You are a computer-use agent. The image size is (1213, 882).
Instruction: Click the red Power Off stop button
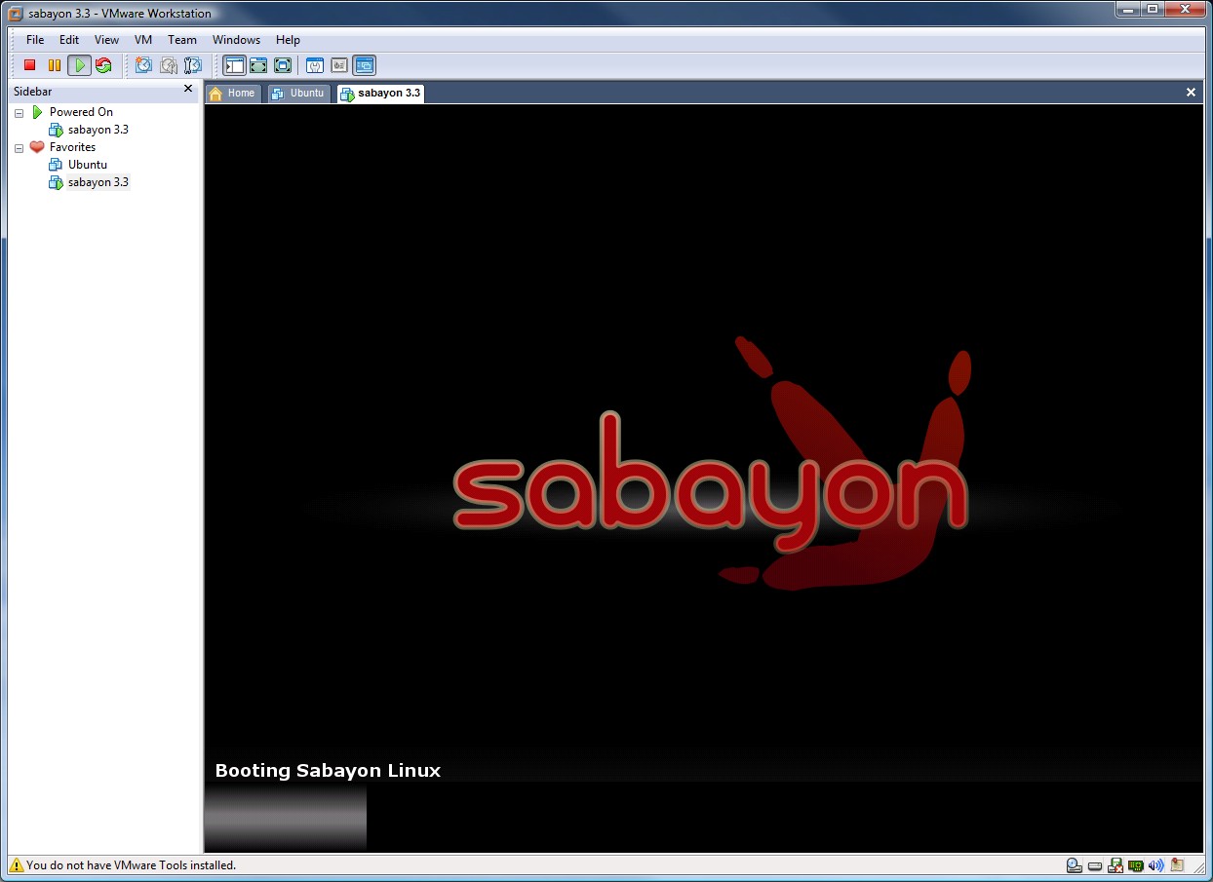[30, 65]
